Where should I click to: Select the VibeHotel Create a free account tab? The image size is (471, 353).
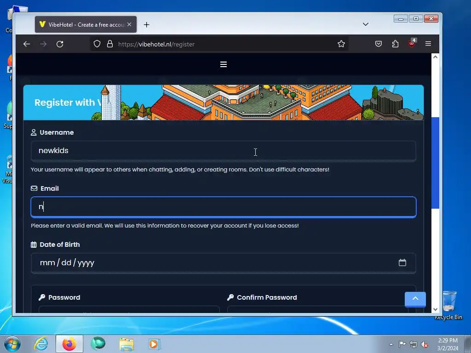click(86, 24)
